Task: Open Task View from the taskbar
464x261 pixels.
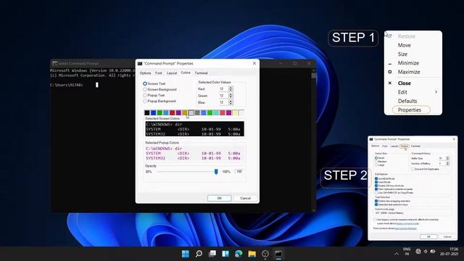Action: [212, 254]
